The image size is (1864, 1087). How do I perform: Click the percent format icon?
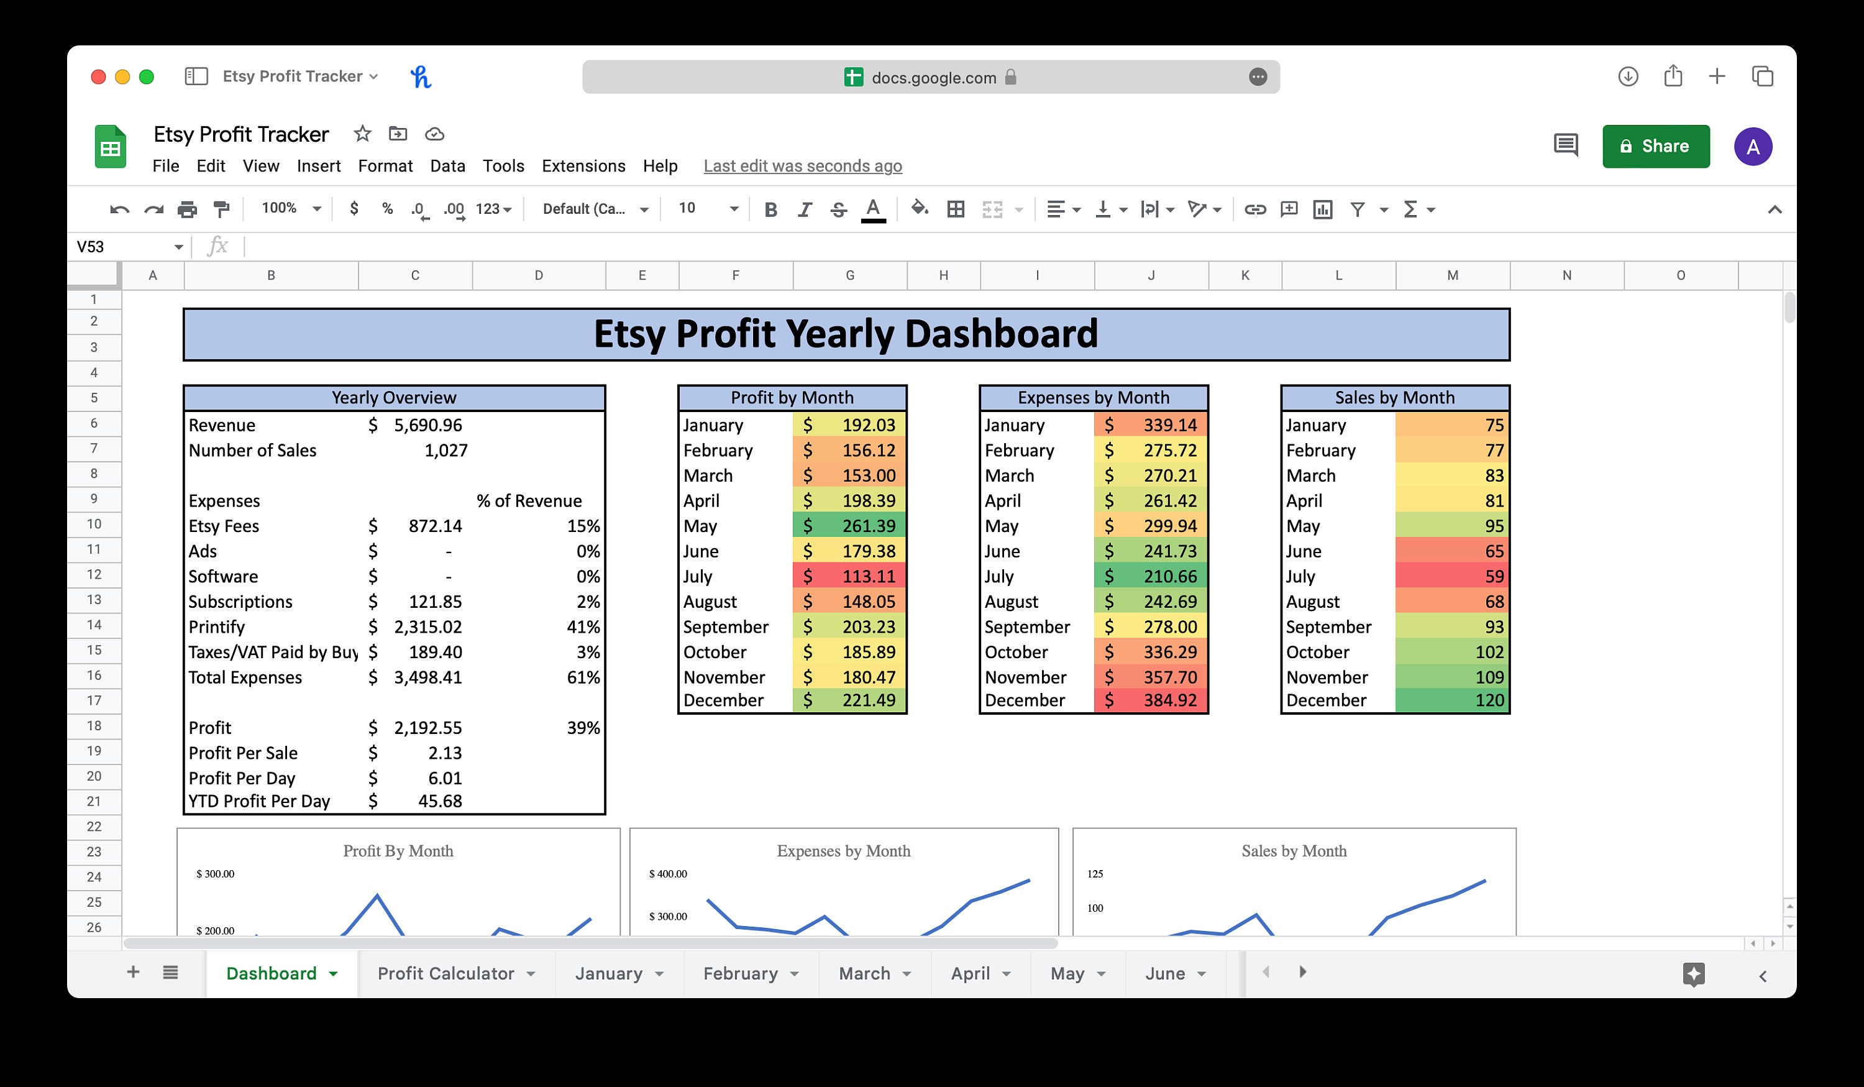click(388, 209)
